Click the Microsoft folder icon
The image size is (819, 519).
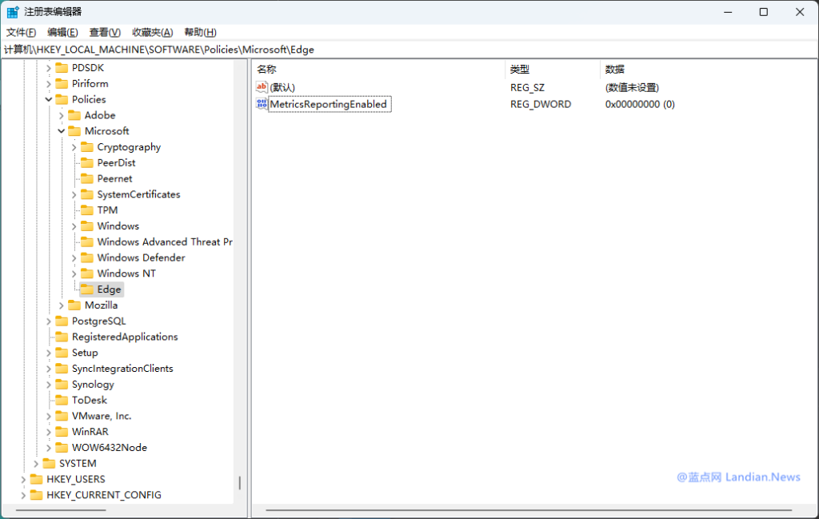(x=74, y=131)
